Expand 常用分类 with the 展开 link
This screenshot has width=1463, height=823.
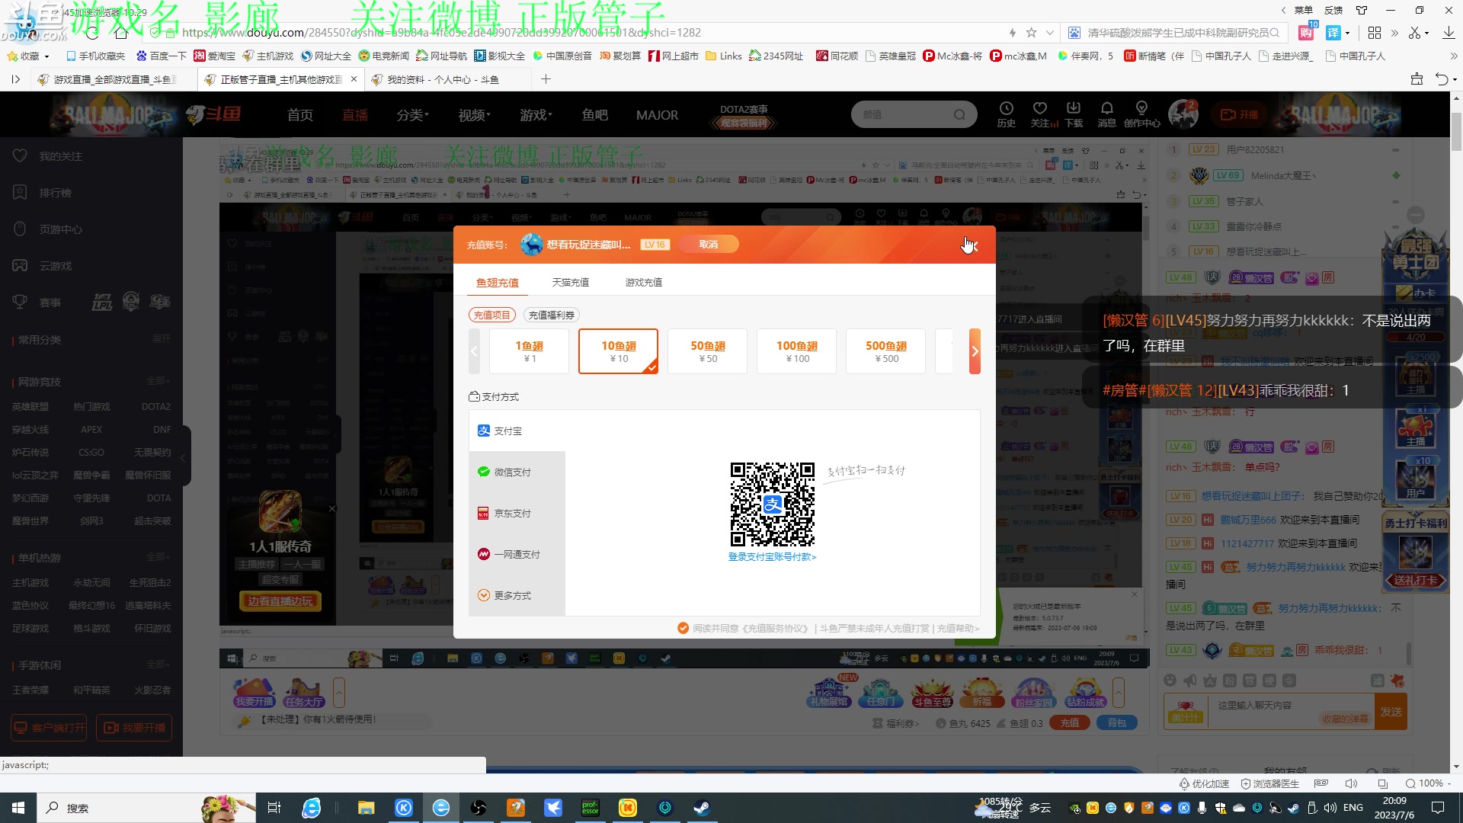pyautogui.click(x=161, y=339)
